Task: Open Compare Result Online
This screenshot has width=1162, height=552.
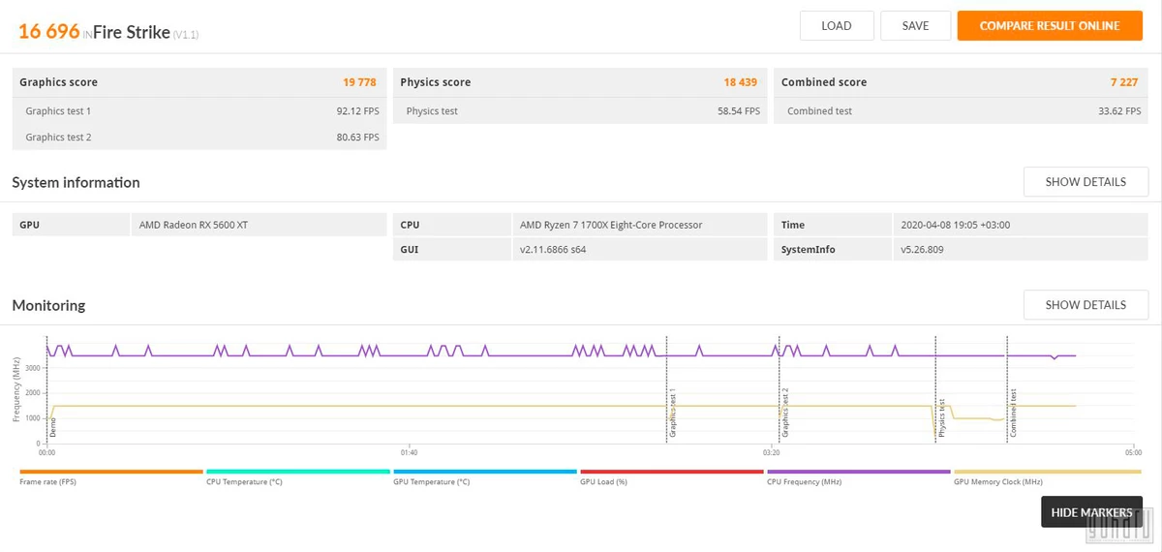Action: [x=1049, y=26]
